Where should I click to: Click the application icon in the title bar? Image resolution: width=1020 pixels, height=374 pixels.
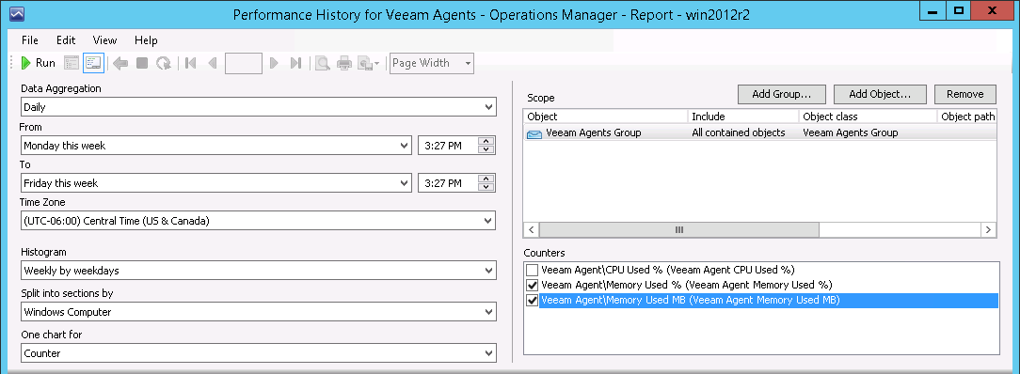[x=18, y=13]
